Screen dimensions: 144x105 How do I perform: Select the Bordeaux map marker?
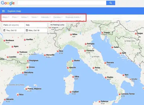tap(4, 41)
